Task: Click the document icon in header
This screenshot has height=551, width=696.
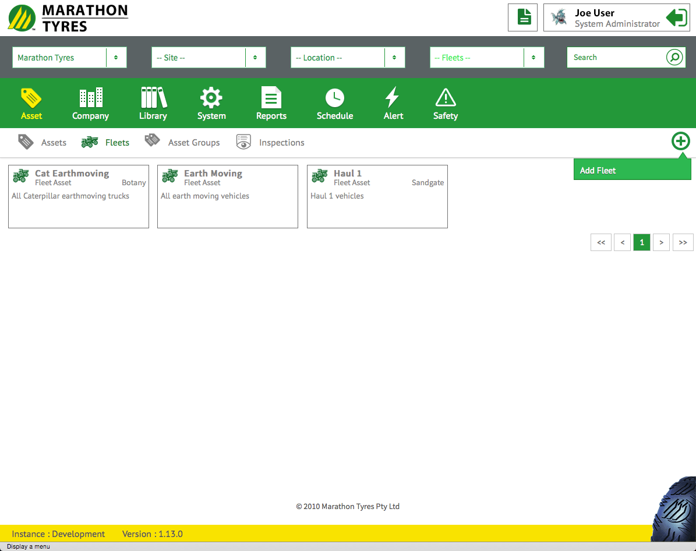Action: click(523, 17)
